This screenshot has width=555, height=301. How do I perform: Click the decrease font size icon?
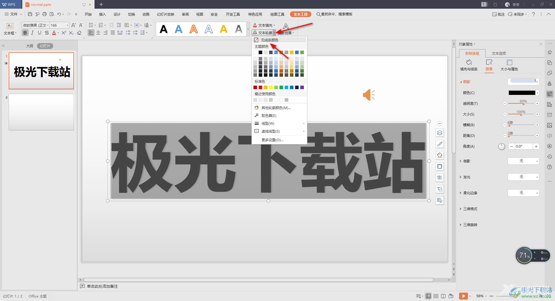(81, 25)
